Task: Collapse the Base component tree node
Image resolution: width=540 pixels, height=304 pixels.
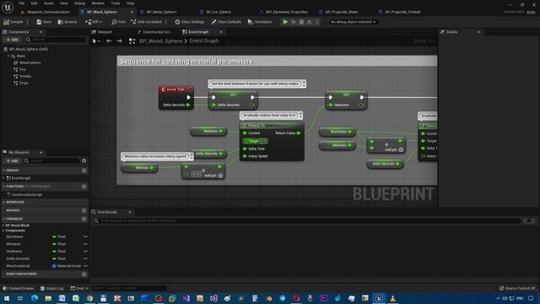Action: pyautogui.click(x=8, y=56)
